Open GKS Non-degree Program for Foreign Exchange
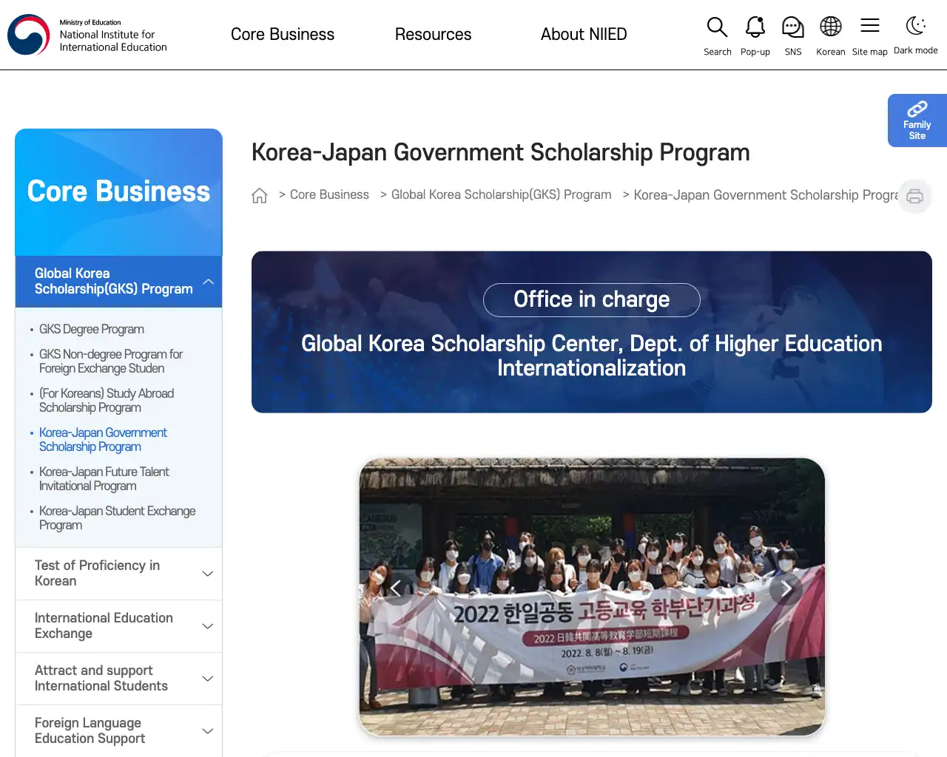 pos(111,361)
